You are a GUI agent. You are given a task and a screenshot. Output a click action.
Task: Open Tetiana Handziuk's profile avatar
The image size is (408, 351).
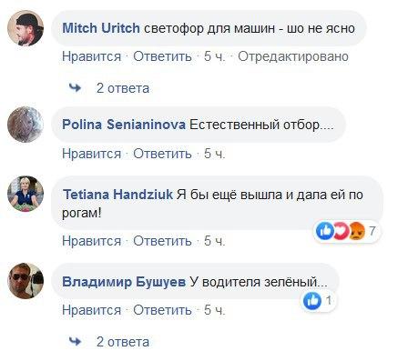click(25, 194)
